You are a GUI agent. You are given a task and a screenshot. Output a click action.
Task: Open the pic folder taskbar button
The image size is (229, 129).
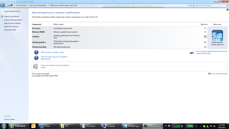[x=69, y=126]
